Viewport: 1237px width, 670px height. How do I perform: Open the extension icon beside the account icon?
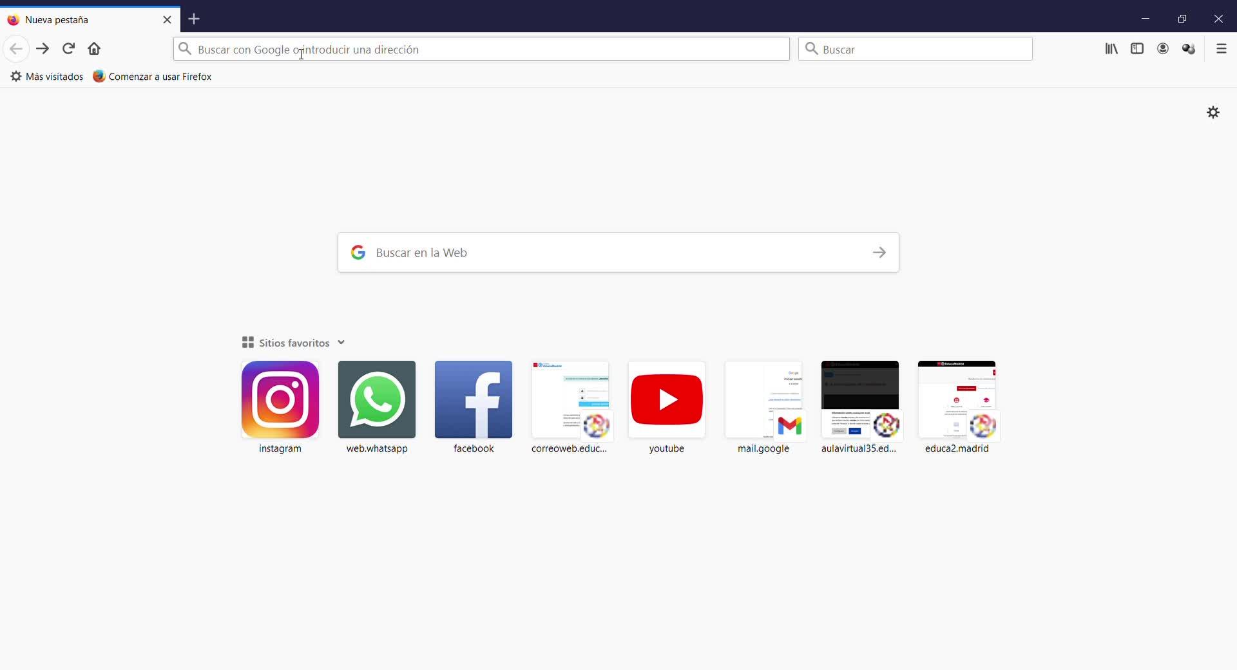1189,49
